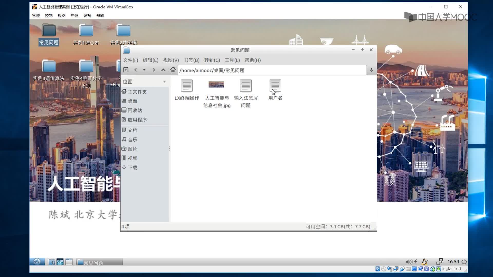The width and height of the screenshot is (493, 277).
Task: Click the Right Ctrl host key indicator
Action: pos(452,269)
